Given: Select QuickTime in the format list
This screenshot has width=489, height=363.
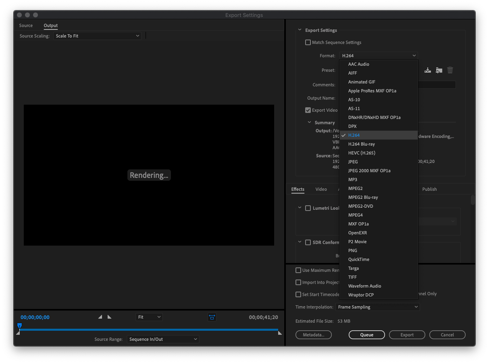Looking at the screenshot, I should (x=358, y=259).
